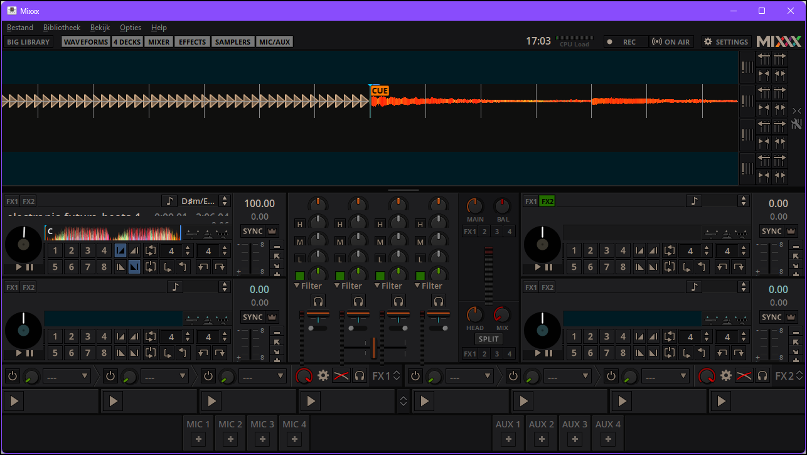The width and height of the screenshot is (807, 455).
Task: Switch to the EFFECTS toolbar view
Action: click(191, 41)
